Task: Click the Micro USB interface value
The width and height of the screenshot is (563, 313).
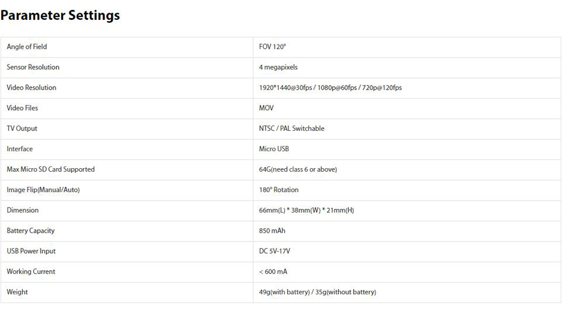Action: (x=274, y=149)
